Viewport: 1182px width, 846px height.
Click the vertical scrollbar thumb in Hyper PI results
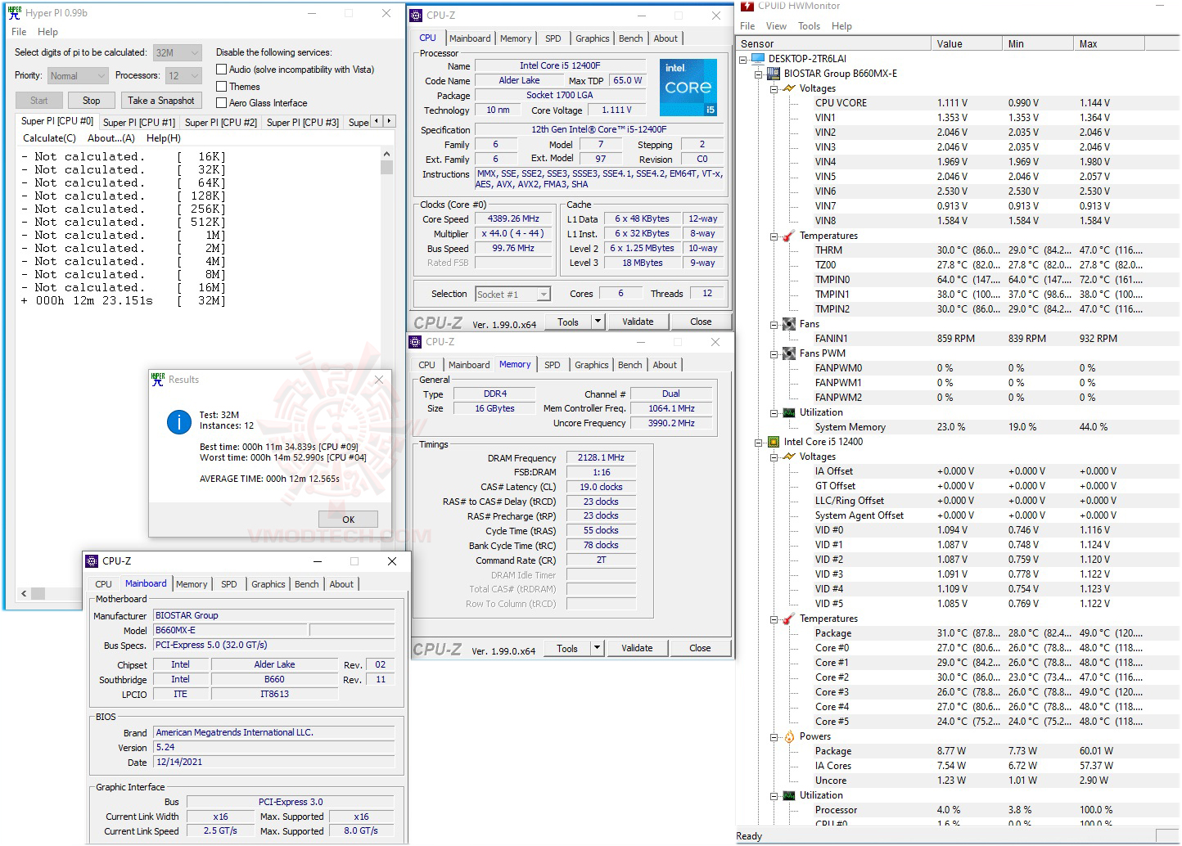click(386, 167)
